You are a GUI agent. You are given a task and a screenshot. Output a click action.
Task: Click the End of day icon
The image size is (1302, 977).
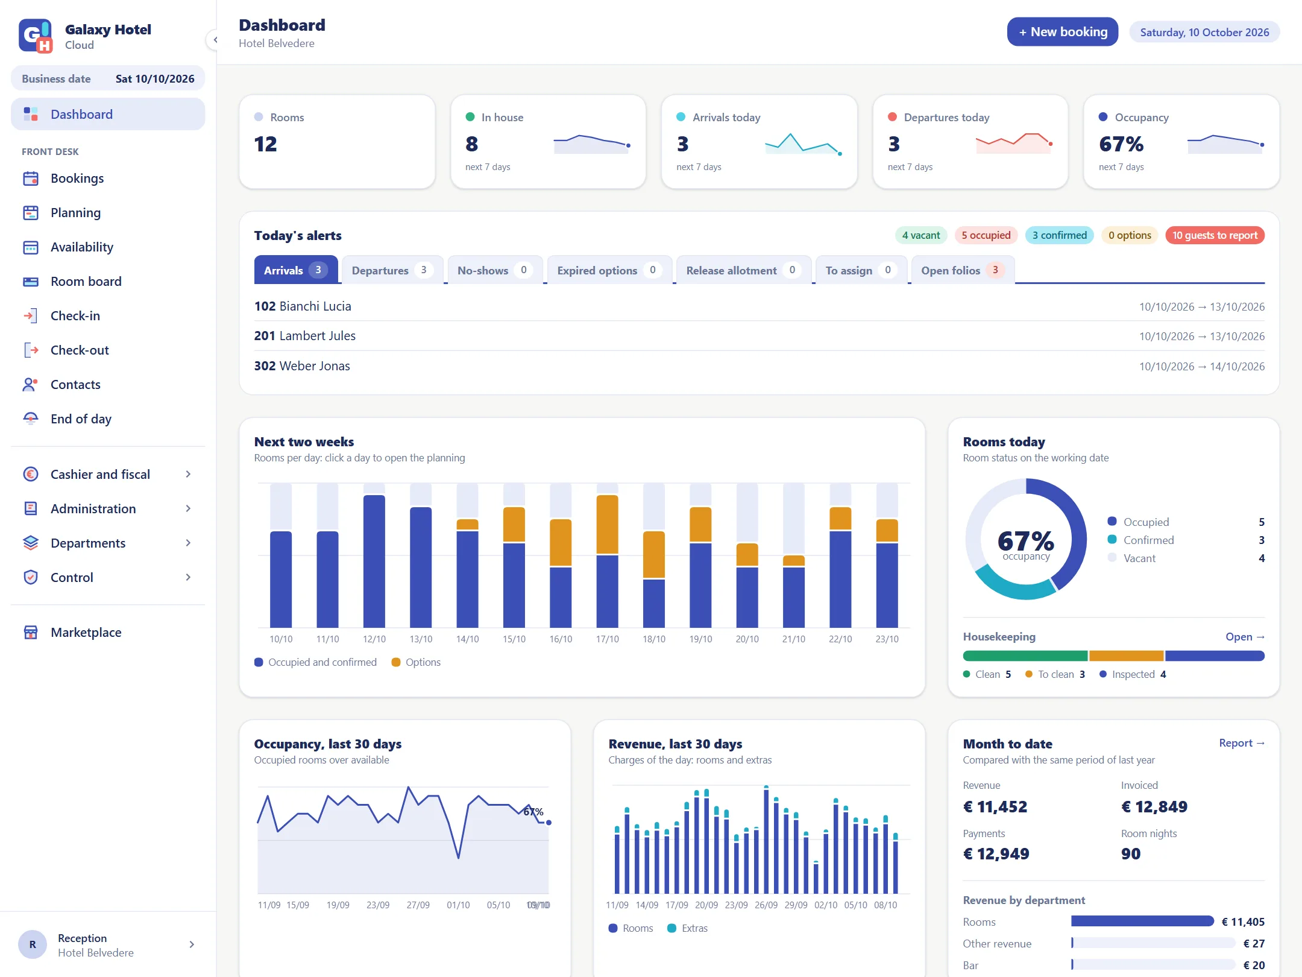(31, 419)
